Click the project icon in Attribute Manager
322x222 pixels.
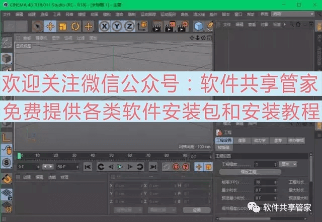219,133
